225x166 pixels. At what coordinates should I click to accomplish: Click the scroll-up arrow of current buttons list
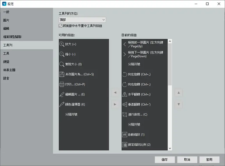170,41
